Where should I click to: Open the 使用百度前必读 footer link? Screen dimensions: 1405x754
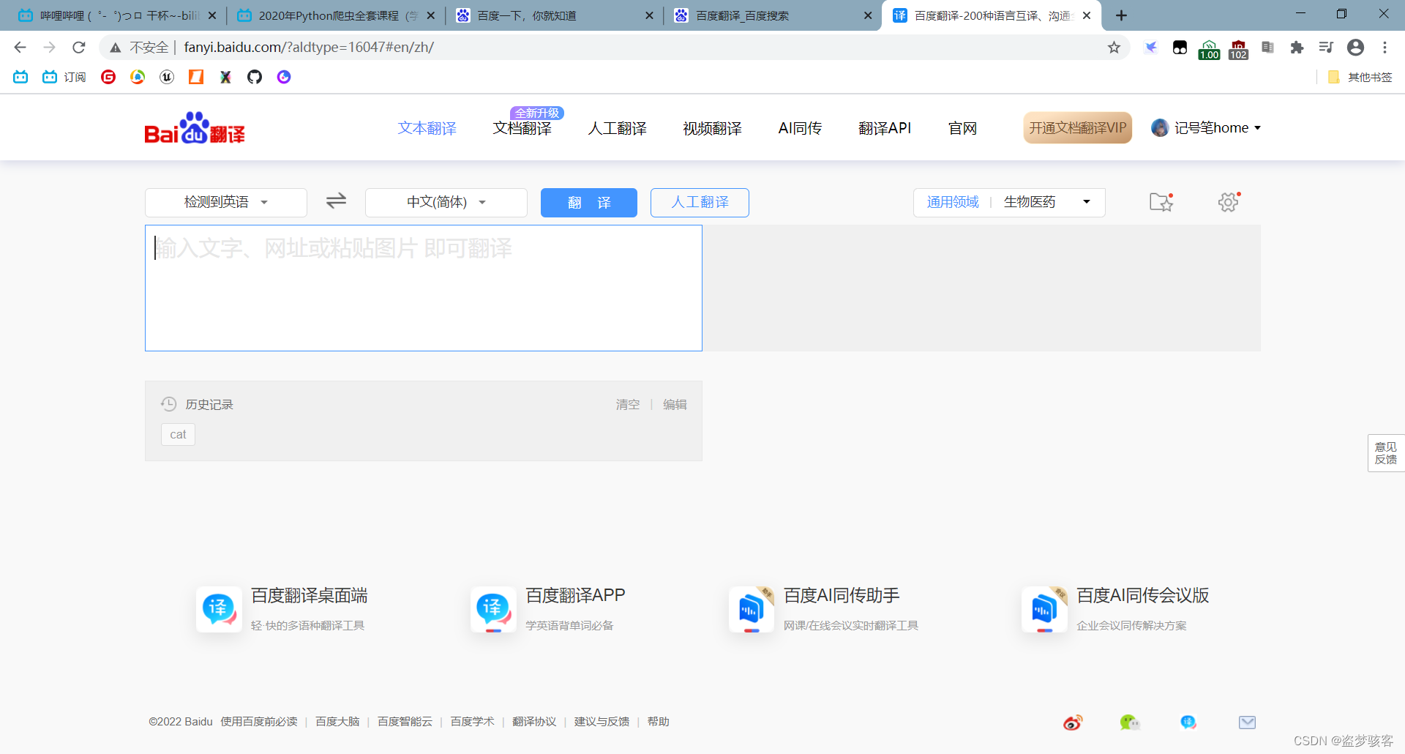pos(259,722)
